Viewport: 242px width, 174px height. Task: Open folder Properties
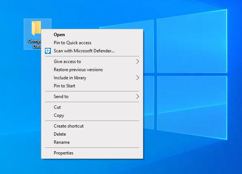tap(63, 153)
